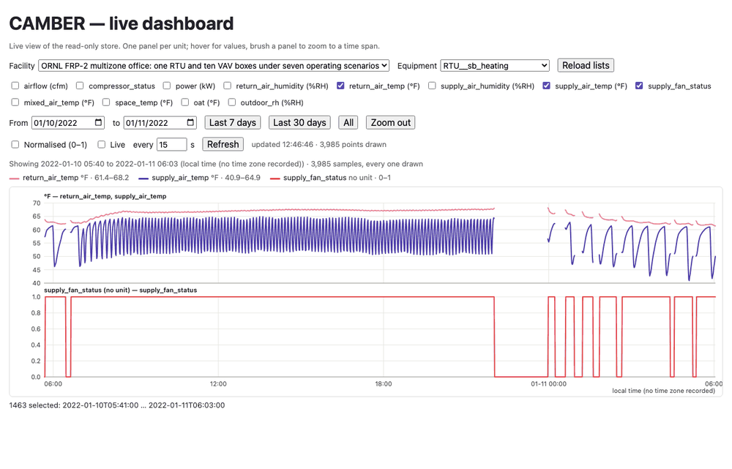Tick the oat (°F) checkbox
The width and height of the screenshot is (732, 469).
point(185,102)
